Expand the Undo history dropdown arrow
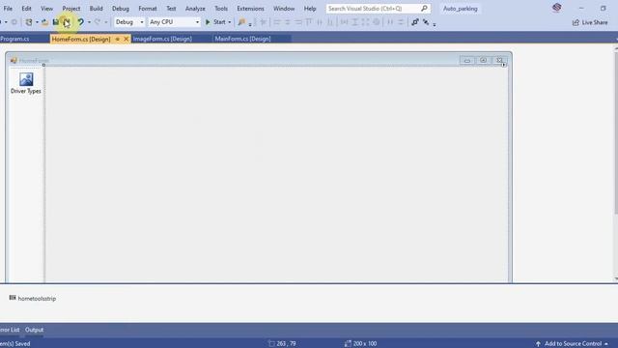Viewport: 618px width, 348px height. [x=89, y=22]
